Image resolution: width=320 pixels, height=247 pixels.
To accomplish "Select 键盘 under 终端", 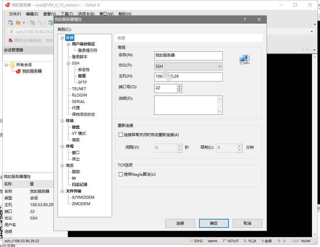I will (x=76, y=127).
